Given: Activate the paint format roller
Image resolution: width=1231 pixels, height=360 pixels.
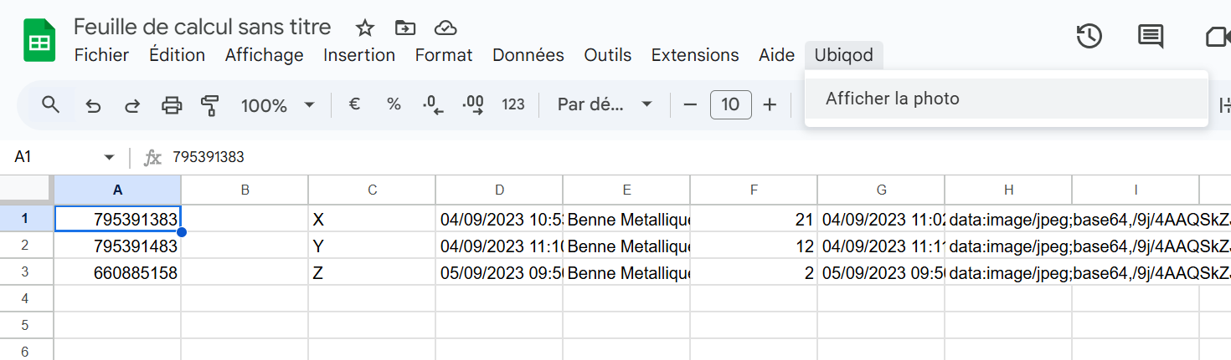Looking at the screenshot, I should coord(210,105).
